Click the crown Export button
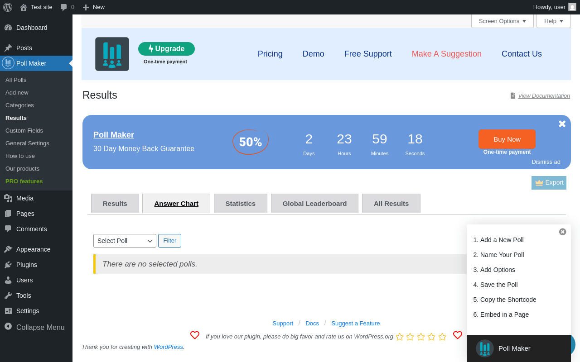Image resolution: width=580 pixels, height=362 pixels. tap(549, 183)
